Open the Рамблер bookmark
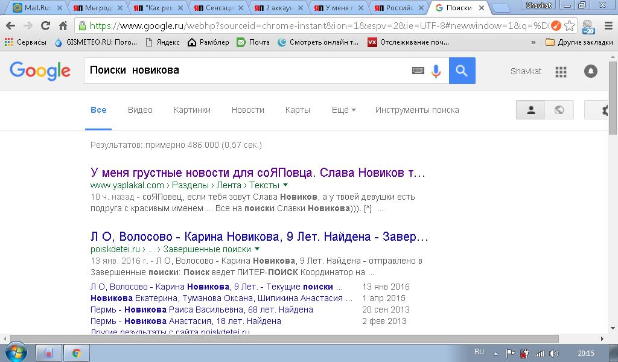Viewport: 618px width, 362px height. click(x=208, y=42)
